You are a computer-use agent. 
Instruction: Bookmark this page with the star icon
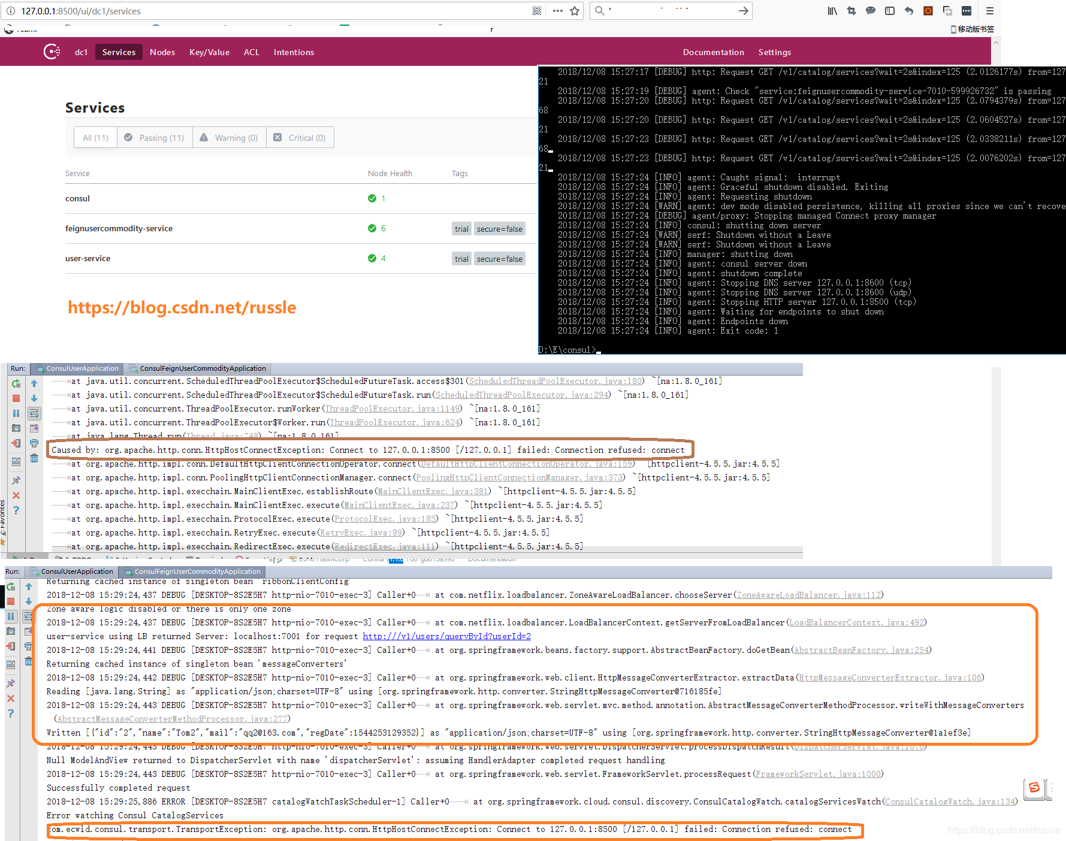tap(575, 11)
